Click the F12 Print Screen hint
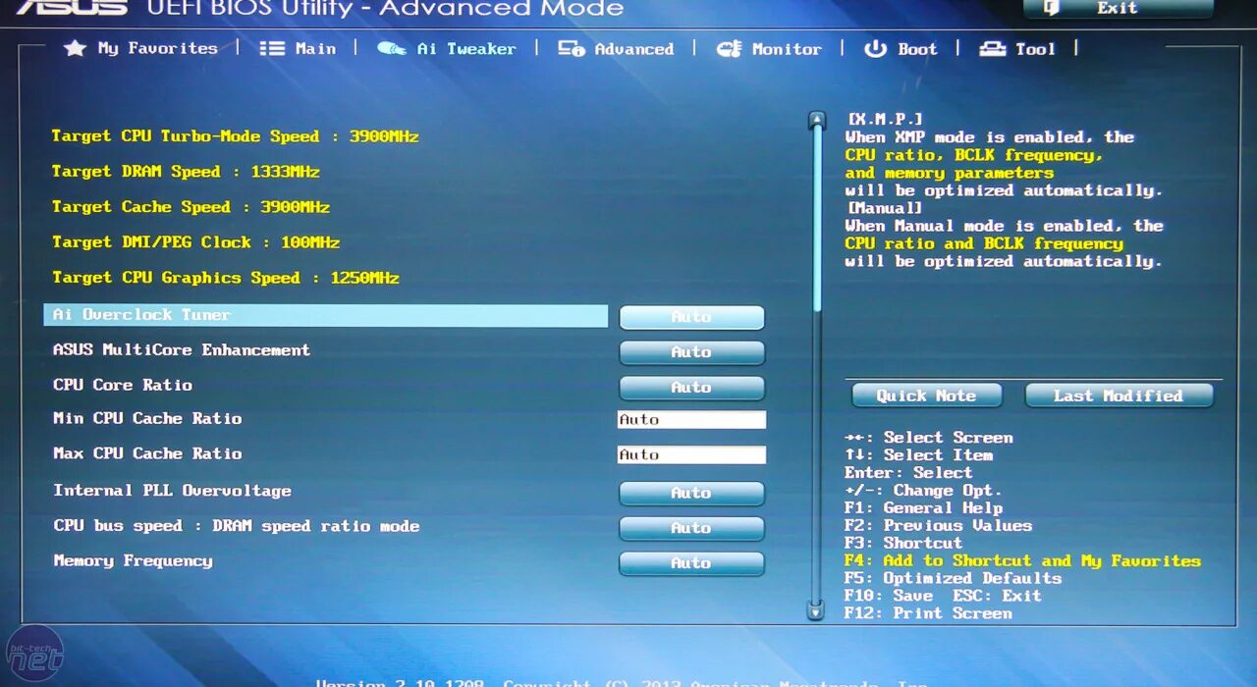Viewport: 1257px width, 687px height. pos(928,613)
